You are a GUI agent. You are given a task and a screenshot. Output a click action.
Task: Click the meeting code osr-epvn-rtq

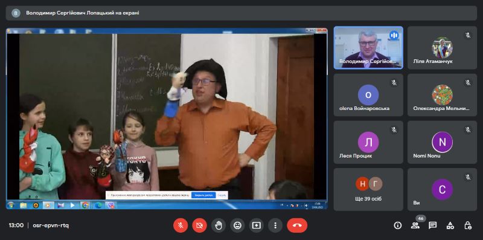coord(51,225)
